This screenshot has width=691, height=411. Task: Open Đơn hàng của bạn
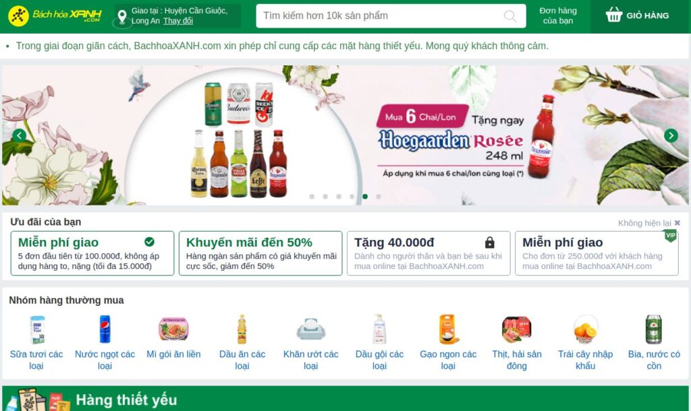[558, 15]
